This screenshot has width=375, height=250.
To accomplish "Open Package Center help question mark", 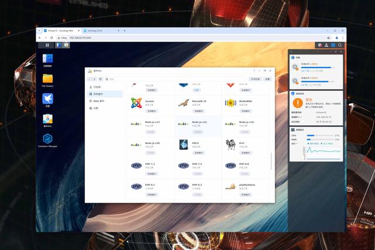I will point(254,71).
